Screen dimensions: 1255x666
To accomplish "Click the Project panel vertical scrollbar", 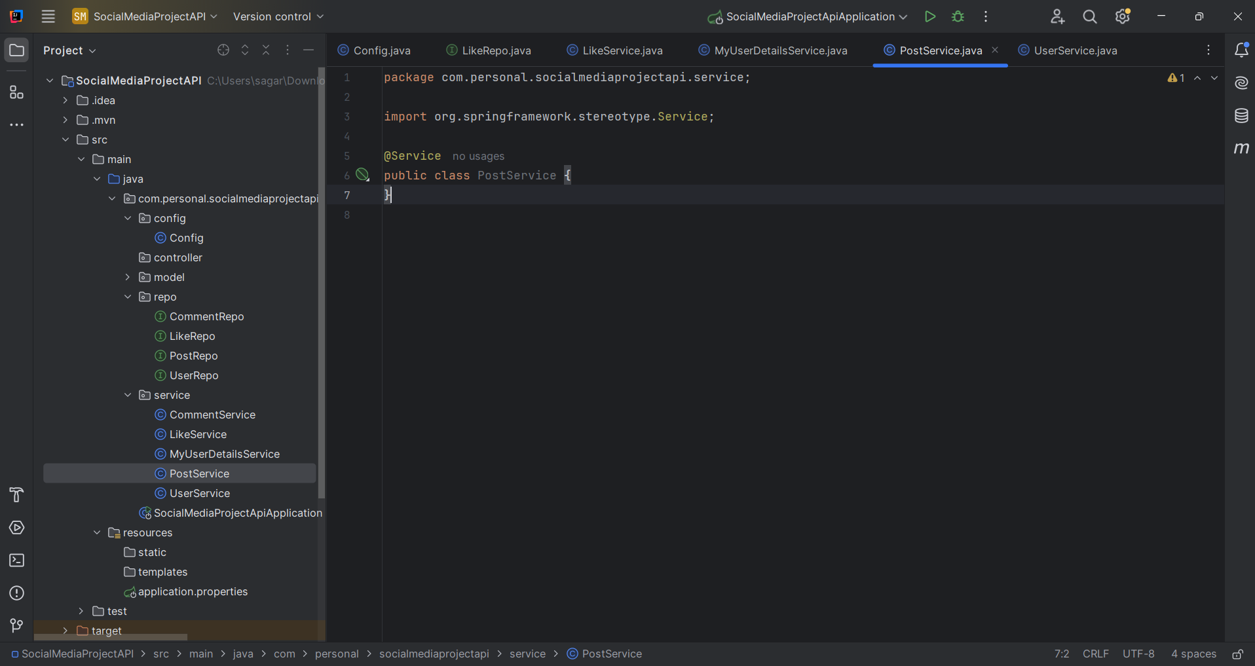I will tap(321, 282).
